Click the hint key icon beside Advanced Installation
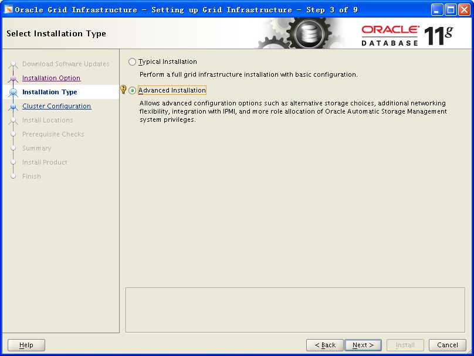The image size is (474, 356). (123, 90)
